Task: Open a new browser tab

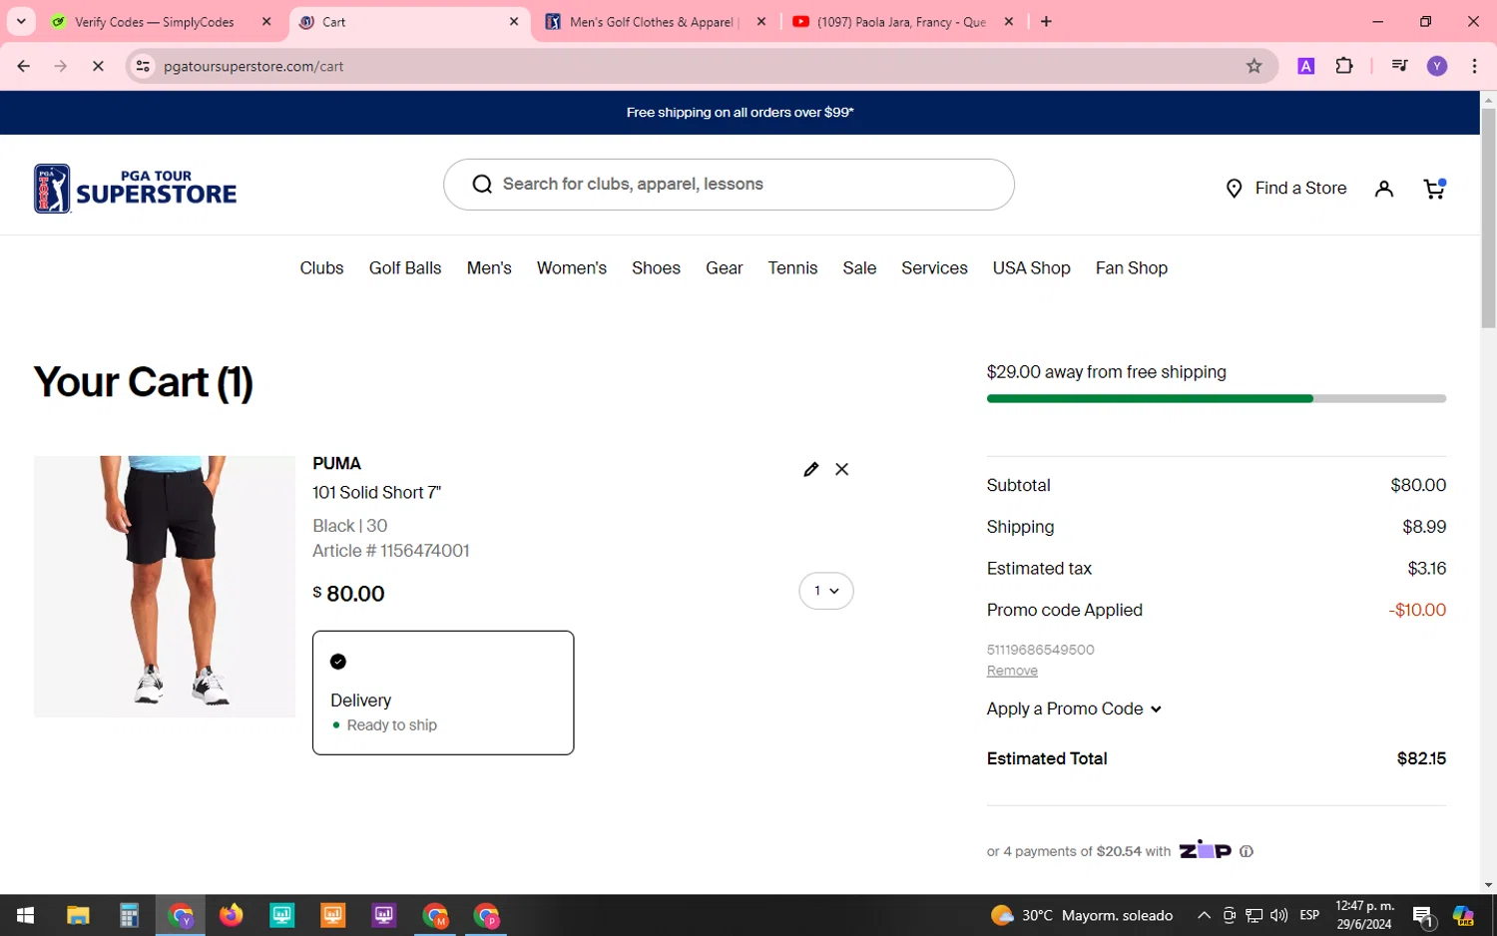Action: 1046,21
